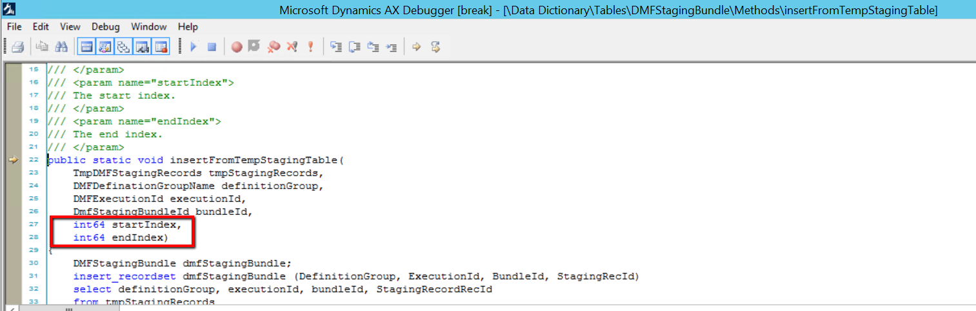Viewport: 976px width, 311px height.
Task: Click the 'endIndex' parameter on line 28
Action: point(137,237)
